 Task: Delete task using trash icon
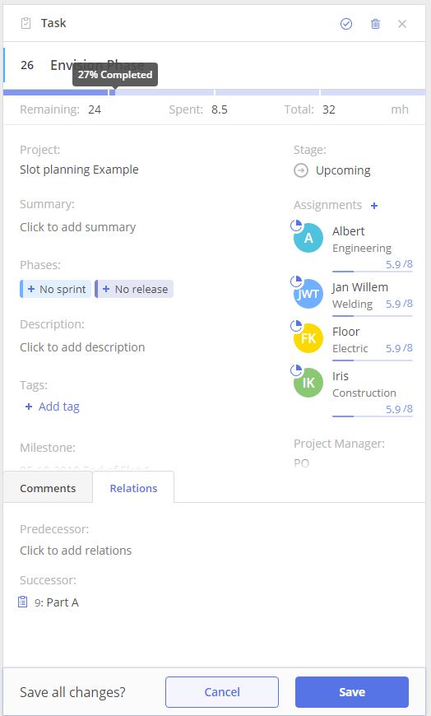click(375, 24)
